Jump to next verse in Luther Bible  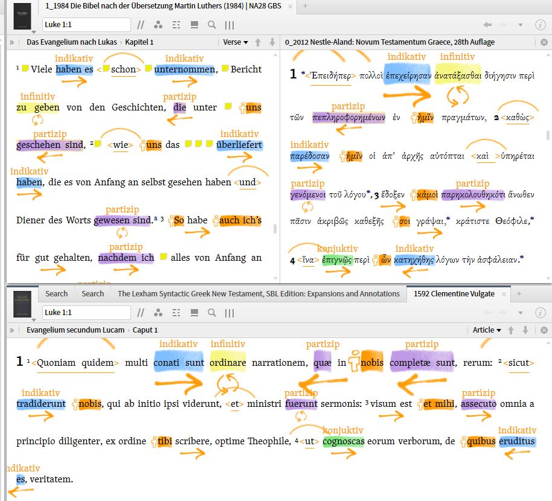[x=272, y=42]
